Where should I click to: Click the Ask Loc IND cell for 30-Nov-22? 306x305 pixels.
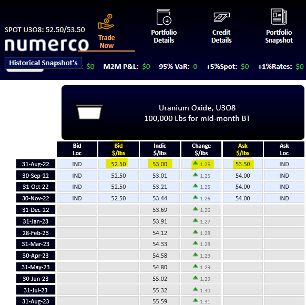click(284, 198)
